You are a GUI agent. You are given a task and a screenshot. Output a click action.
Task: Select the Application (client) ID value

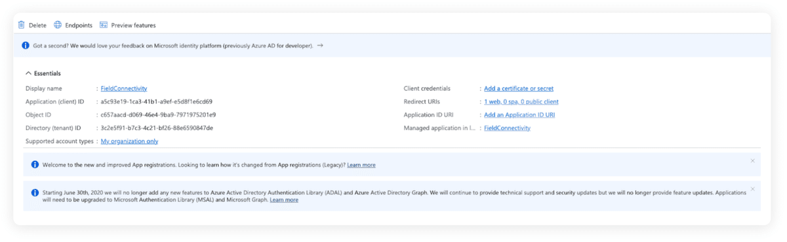coord(156,101)
